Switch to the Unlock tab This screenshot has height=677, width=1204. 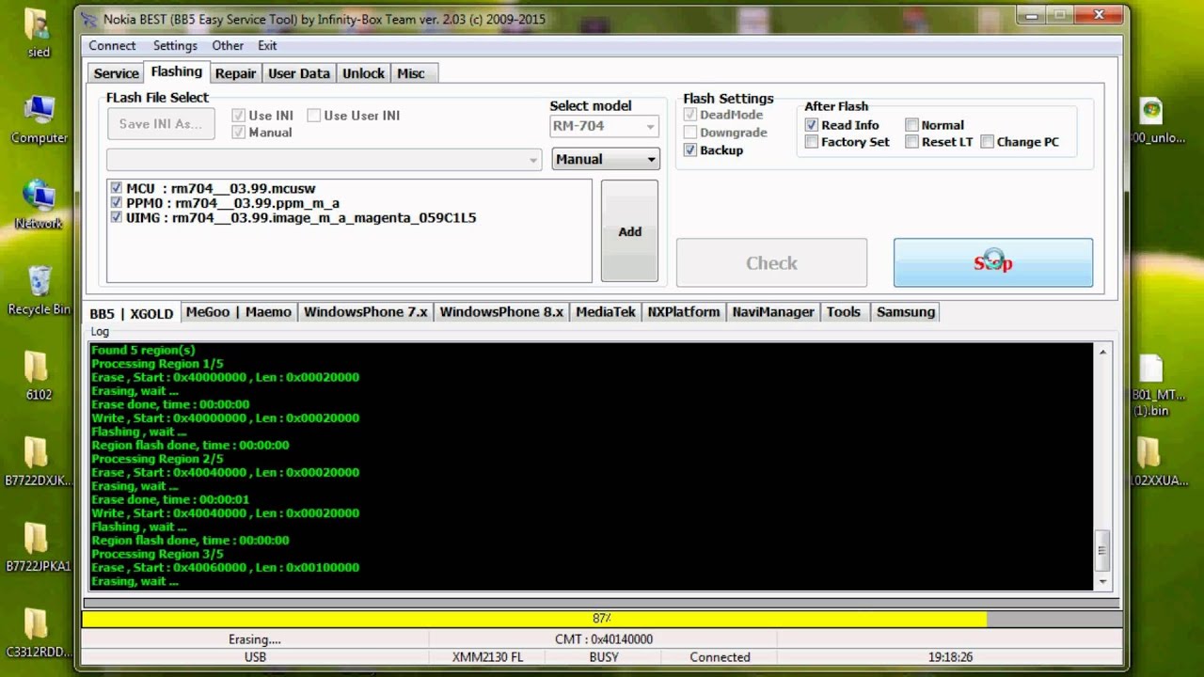363,73
